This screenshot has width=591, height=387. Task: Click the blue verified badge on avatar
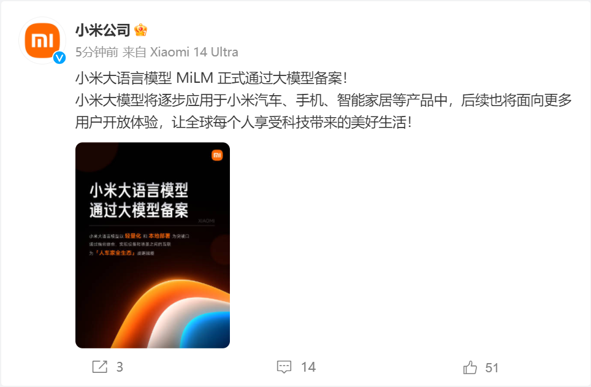59,57
